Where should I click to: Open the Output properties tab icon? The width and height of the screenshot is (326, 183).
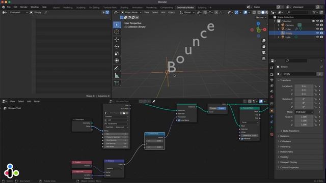tap(271, 80)
